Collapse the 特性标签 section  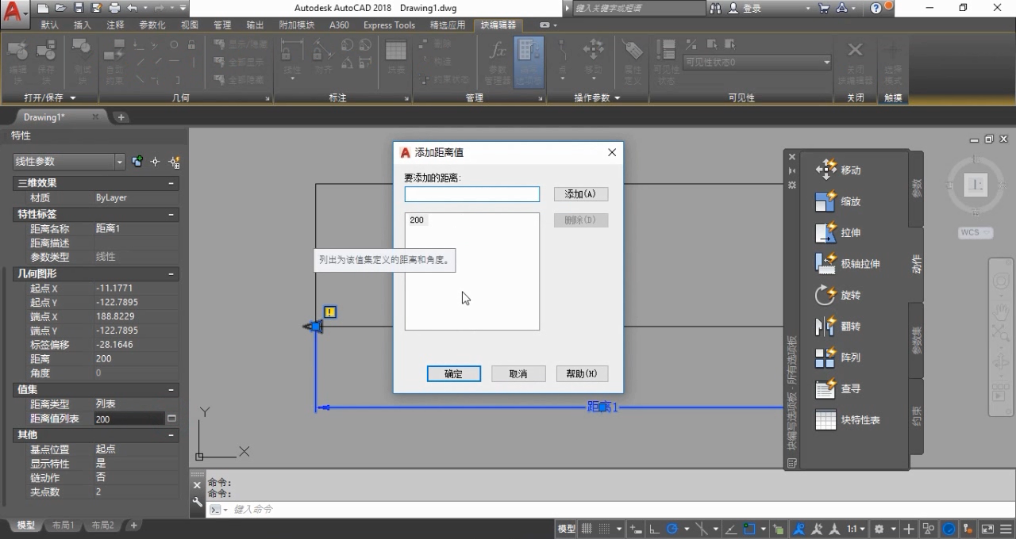[171, 214]
